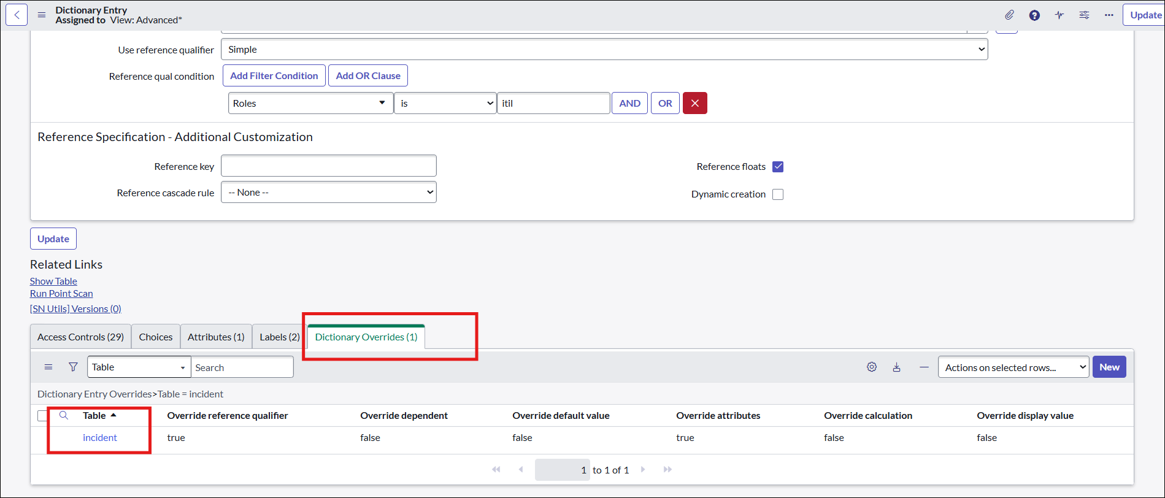This screenshot has height=498, width=1165.
Task: Switch to the Attributes (1) tab
Action: 216,337
